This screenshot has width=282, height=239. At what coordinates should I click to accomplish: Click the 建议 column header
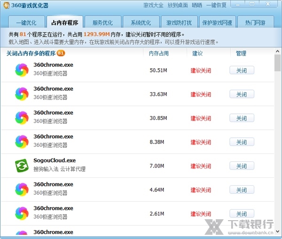tap(197, 53)
